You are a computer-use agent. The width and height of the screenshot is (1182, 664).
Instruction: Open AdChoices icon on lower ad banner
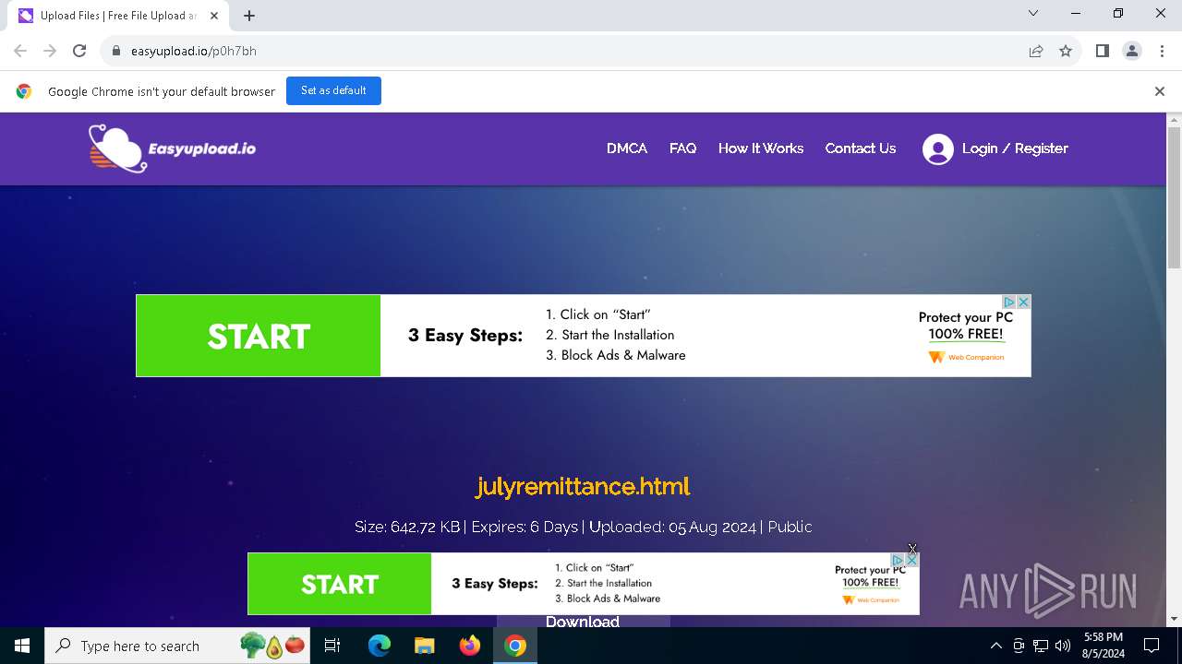[898, 560]
